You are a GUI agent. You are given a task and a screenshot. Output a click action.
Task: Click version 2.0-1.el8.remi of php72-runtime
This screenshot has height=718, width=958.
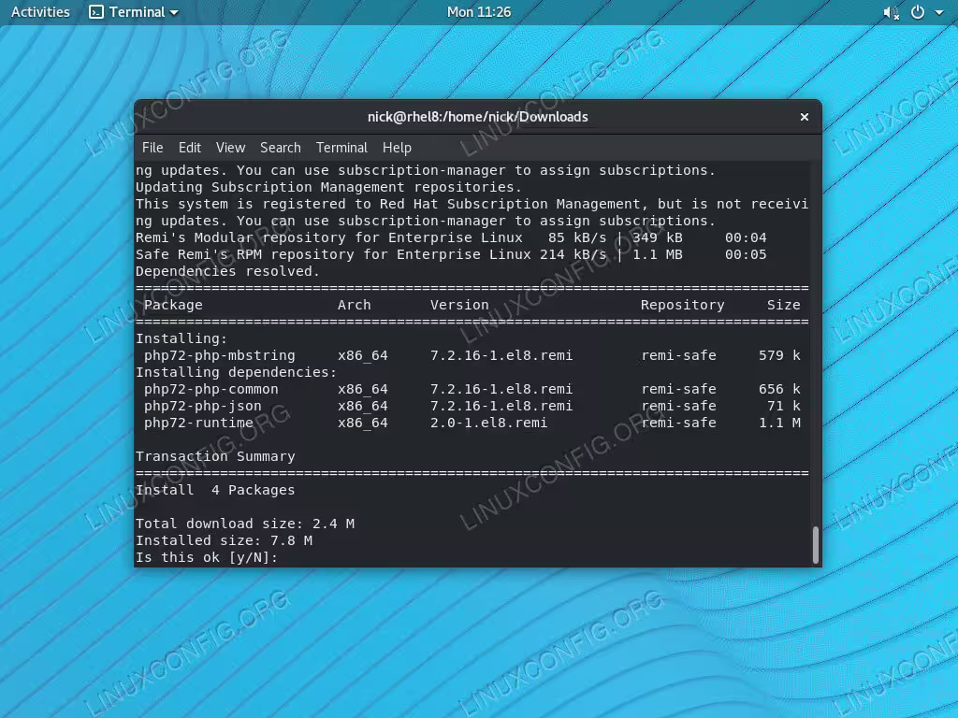pyautogui.click(x=488, y=423)
